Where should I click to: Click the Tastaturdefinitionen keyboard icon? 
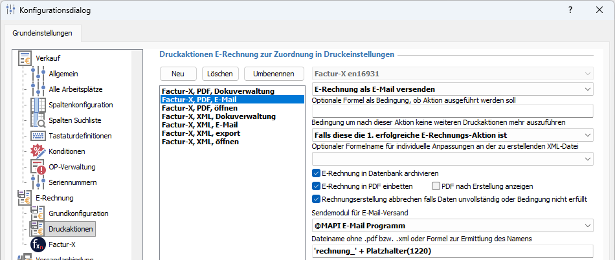point(38,136)
